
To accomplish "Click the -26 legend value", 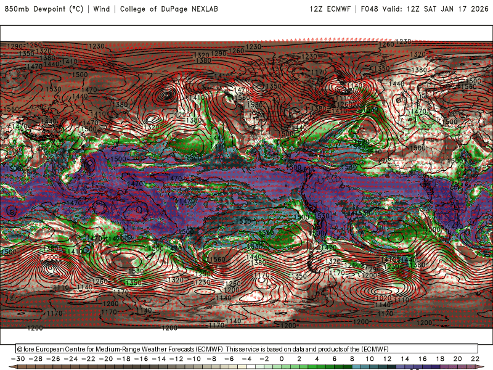I will 53,359.
